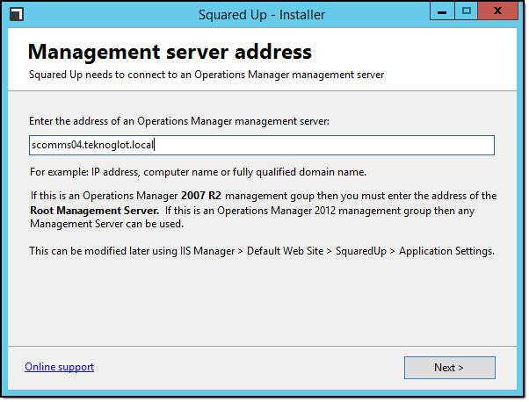The height and width of the screenshot is (402, 529).
Task: Minimize the Squared Up Installer window
Action: pos(442,11)
